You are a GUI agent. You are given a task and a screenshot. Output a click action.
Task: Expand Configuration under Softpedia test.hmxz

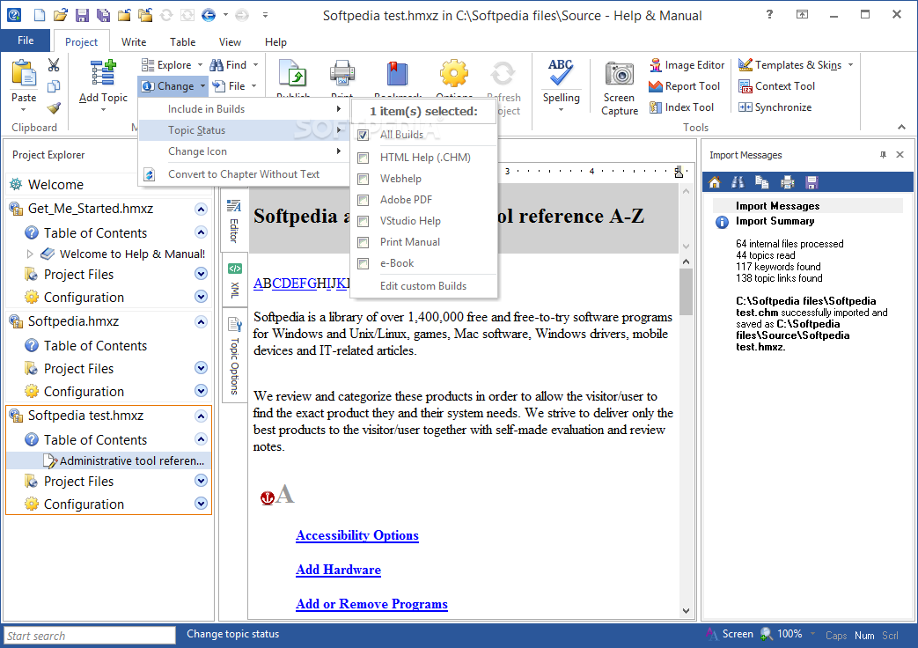pyautogui.click(x=201, y=504)
